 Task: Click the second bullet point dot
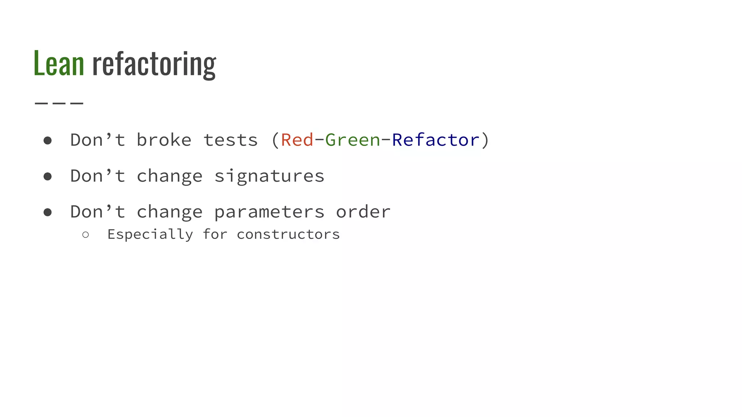tap(47, 177)
